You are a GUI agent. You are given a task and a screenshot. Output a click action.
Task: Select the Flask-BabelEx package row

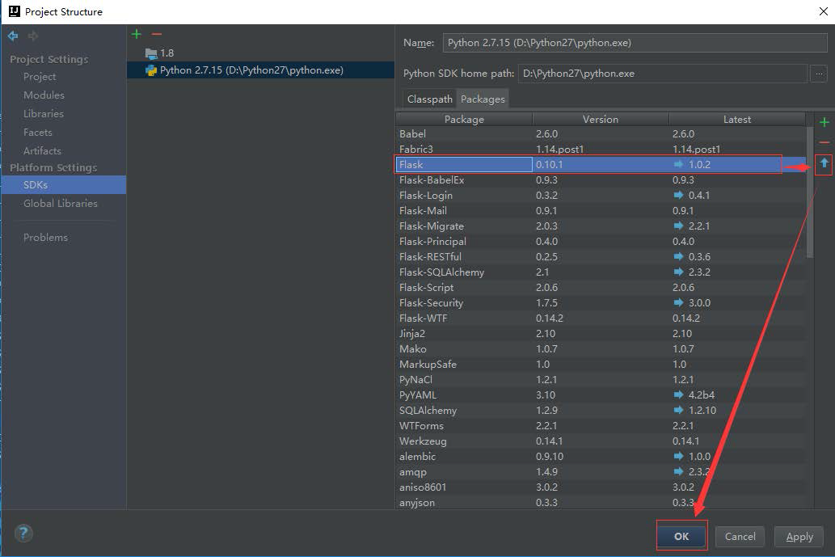tap(601, 180)
